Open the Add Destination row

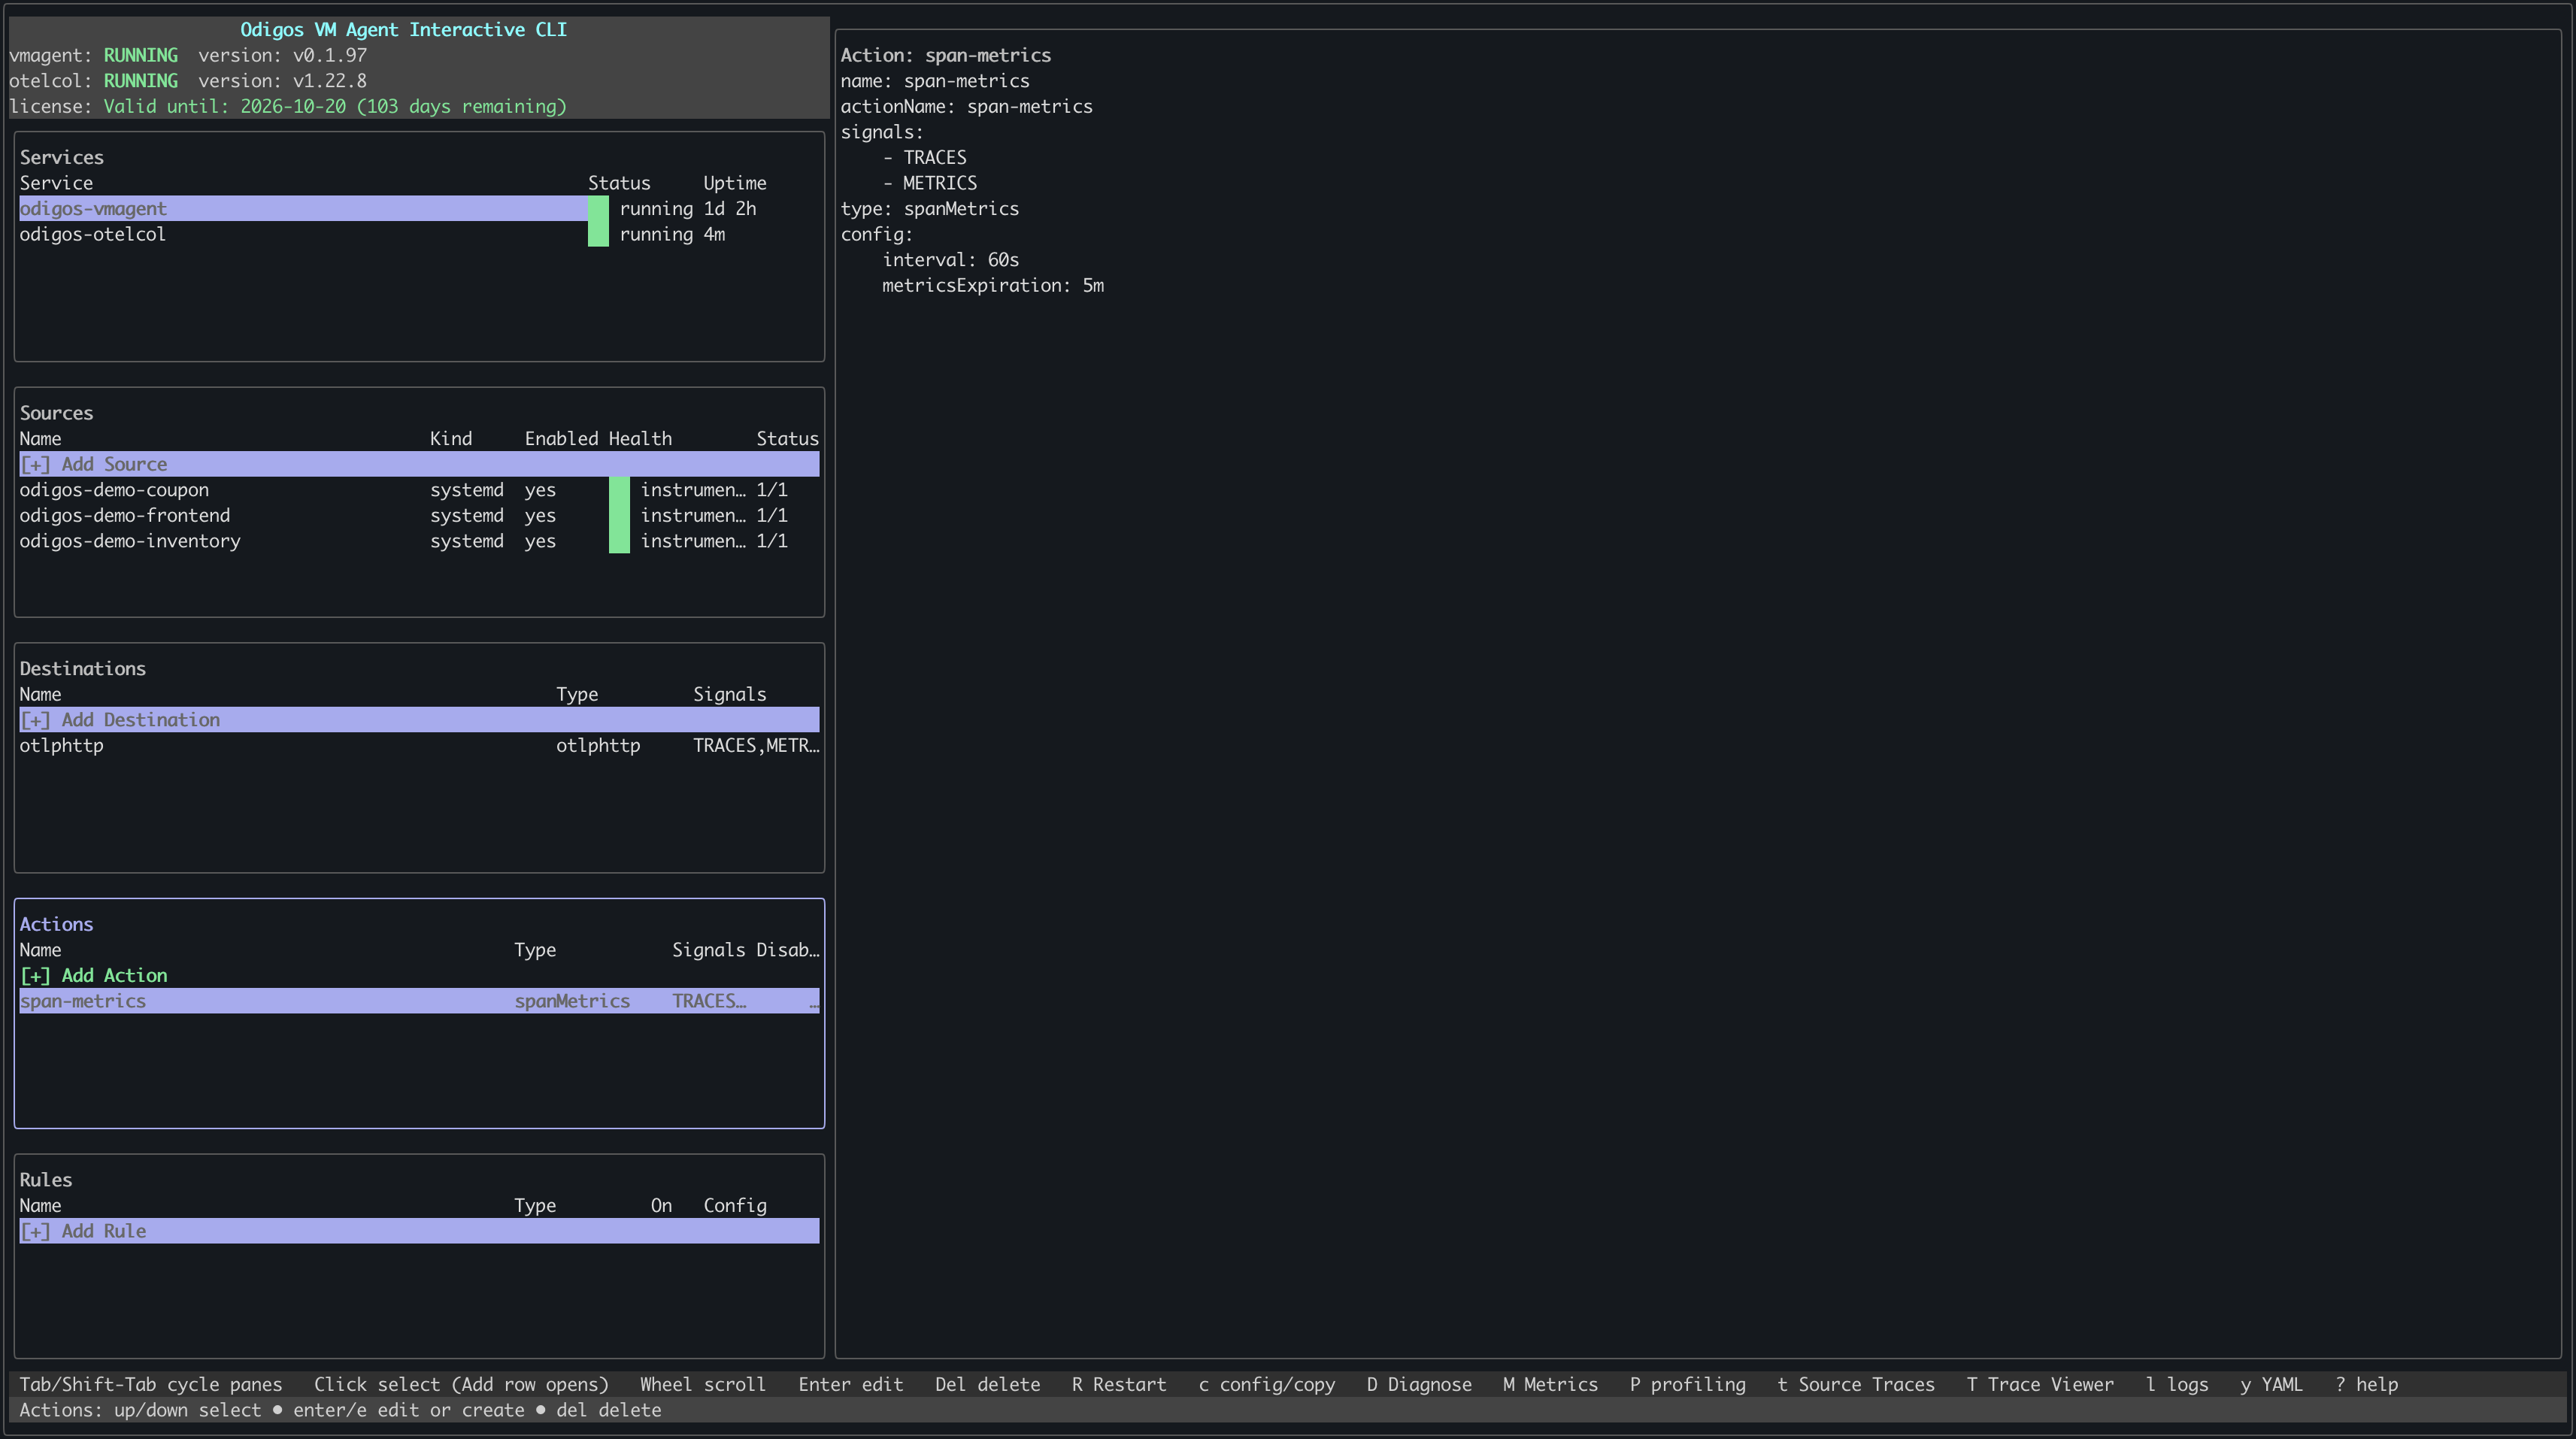click(x=419, y=720)
